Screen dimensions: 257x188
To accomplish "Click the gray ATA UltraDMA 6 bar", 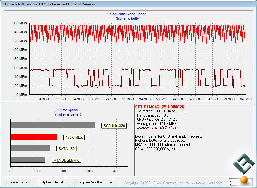I will tap(28, 160).
